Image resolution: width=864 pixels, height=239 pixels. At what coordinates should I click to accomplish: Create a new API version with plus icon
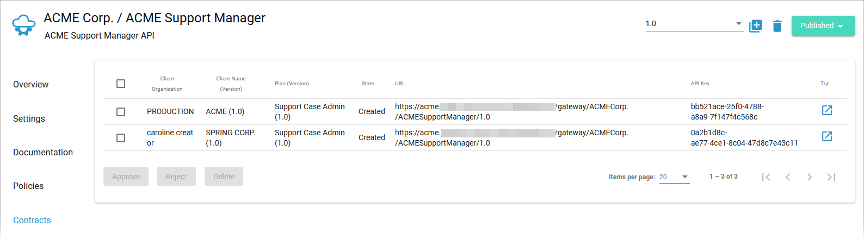[756, 26]
